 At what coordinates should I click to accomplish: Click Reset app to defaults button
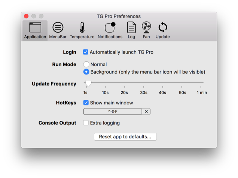125,136
